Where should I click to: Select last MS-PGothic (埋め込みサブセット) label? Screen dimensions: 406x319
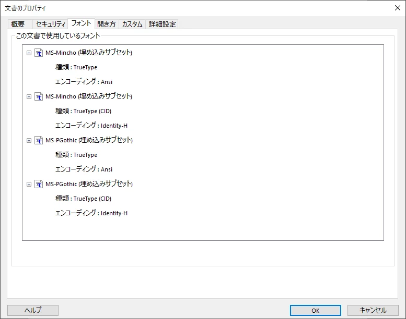point(89,184)
